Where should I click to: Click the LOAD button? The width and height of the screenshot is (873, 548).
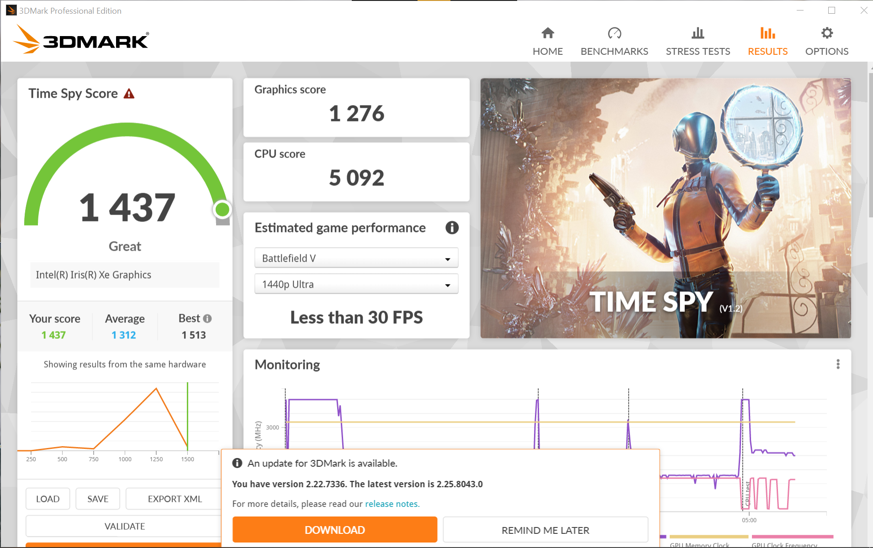(48, 499)
